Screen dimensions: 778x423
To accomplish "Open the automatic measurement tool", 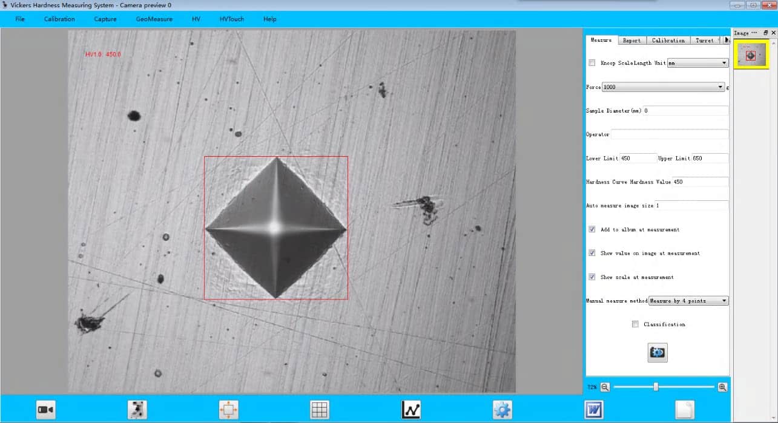I will [x=137, y=409].
